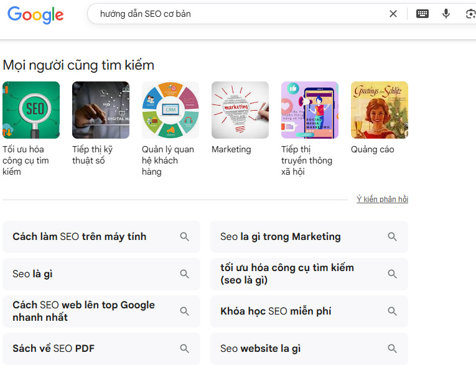Search 'Khóa học SEO miễn phí'
The image size is (476, 373).
(x=309, y=311)
